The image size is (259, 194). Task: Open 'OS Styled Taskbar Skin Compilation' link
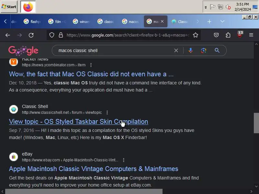pos(78,122)
